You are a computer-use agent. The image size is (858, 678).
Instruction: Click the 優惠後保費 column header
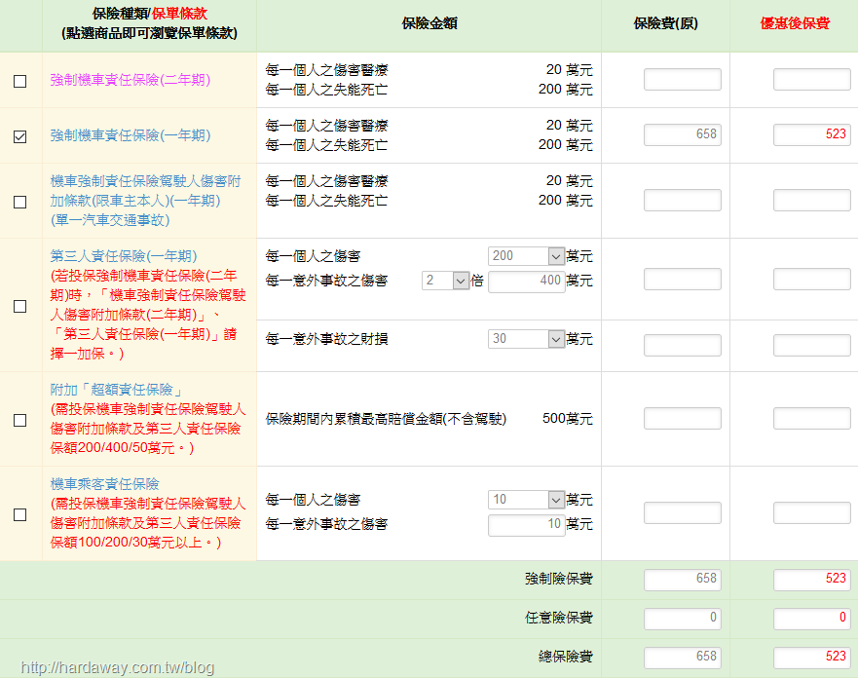[x=795, y=23]
